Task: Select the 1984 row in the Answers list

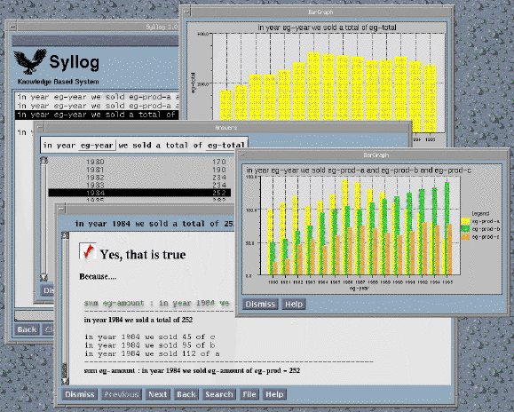Action: click(x=139, y=193)
